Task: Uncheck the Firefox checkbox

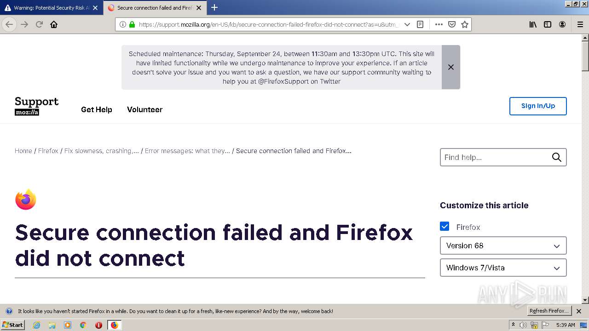Action: coord(445,227)
